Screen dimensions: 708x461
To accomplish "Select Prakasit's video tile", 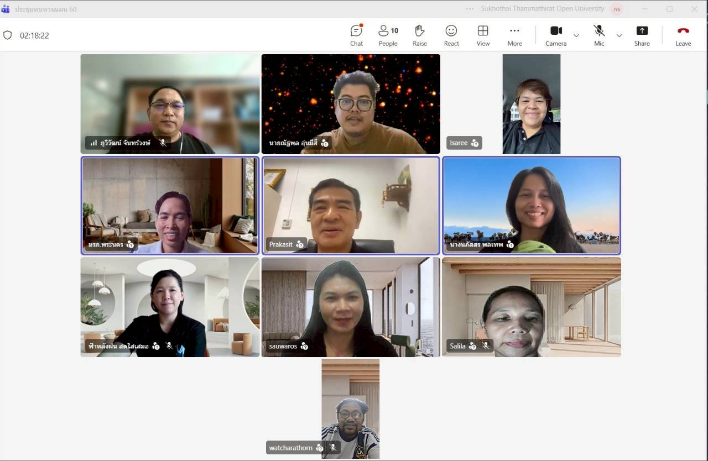I will pos(351,206).
